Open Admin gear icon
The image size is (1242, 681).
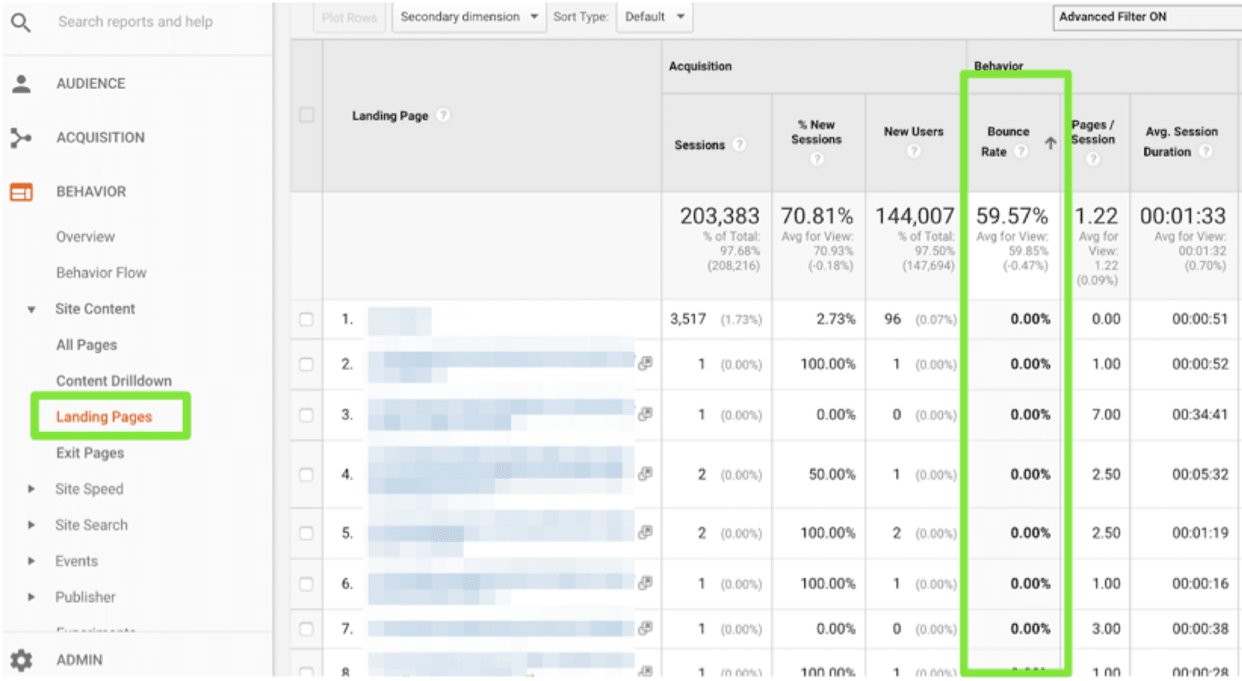(22, 659)
